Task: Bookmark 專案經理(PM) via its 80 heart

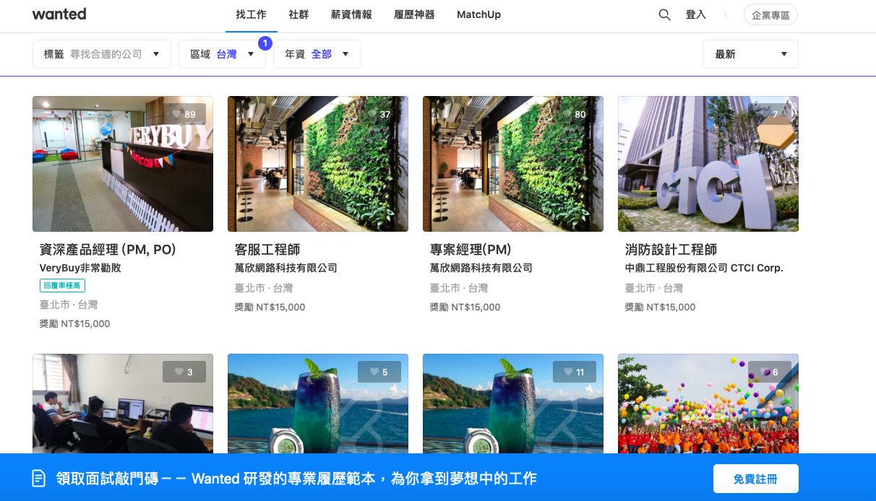Action: pyautogui.click(x=575, y=114)
